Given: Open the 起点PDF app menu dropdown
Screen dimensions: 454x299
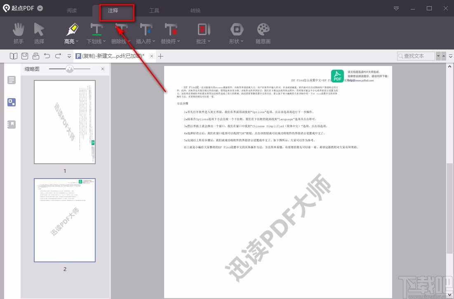Looking at the screenshot, I should [x=40, y=8].
